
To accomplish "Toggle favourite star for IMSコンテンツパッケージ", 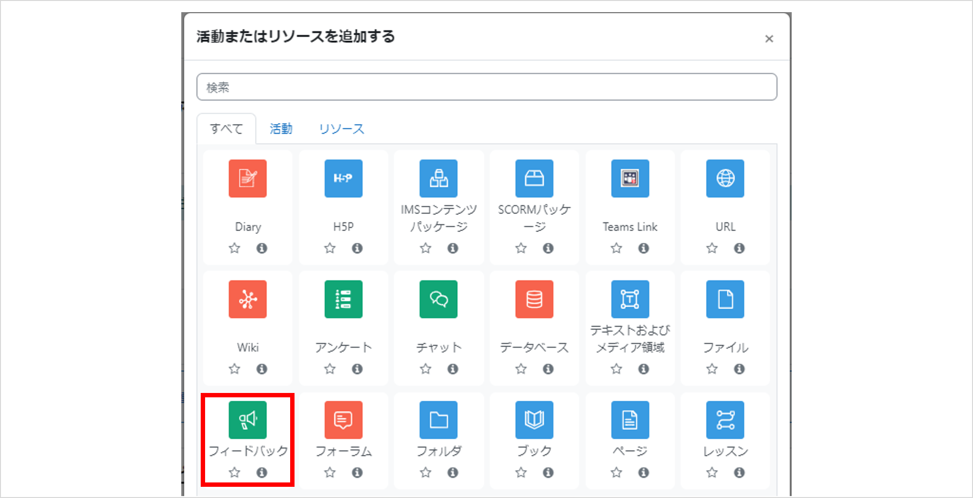I will 426,248.
